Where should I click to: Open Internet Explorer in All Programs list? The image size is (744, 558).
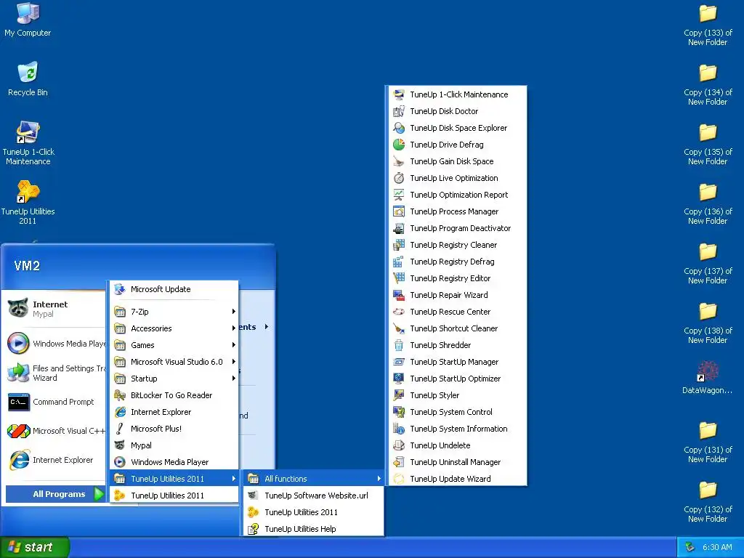pos(175,412)
